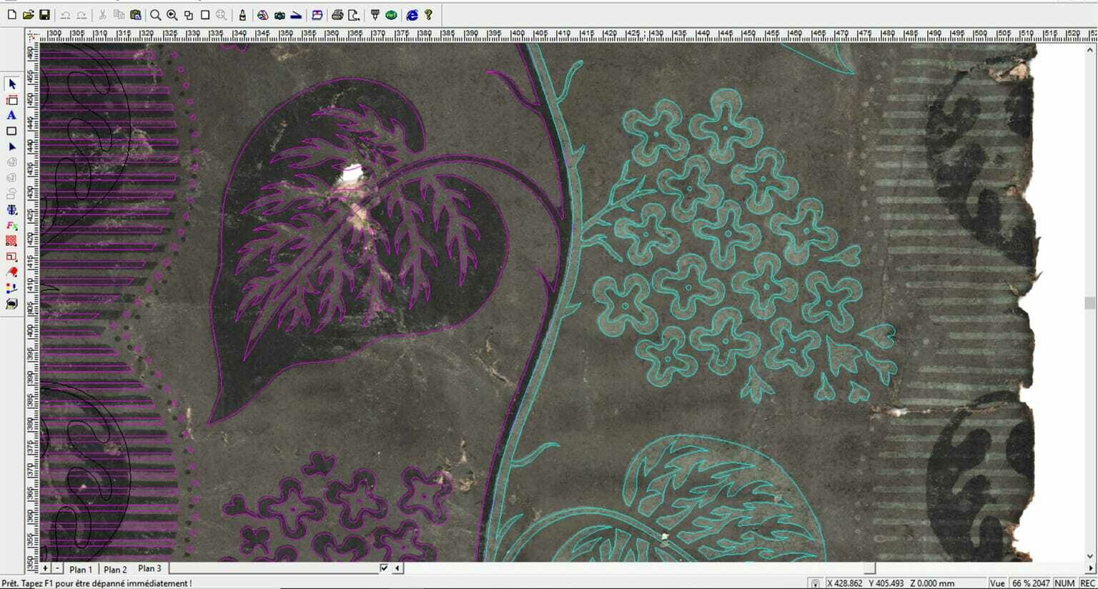Click the camera icon in toolbar
Viewport: 1098px width, 589px height.
click(x=280, y=15)
